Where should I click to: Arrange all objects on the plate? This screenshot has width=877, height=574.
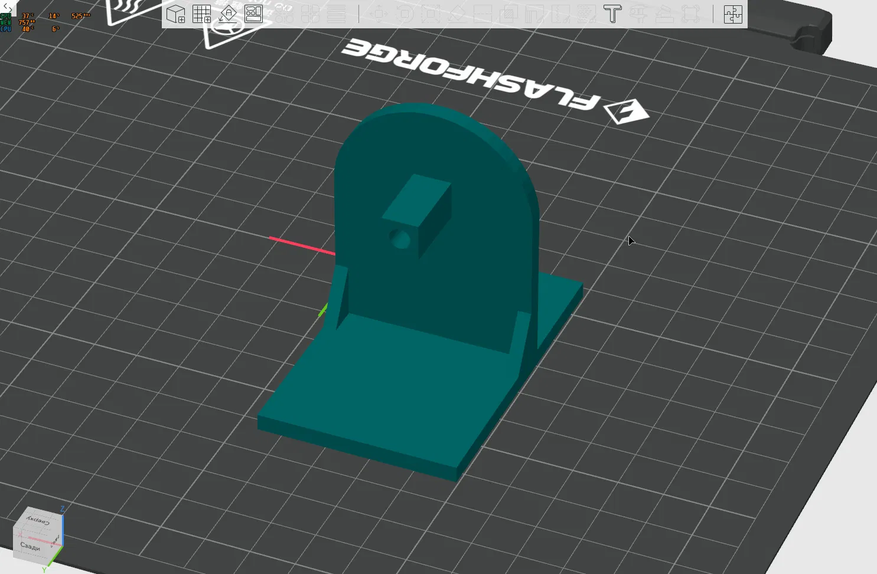point(254,14)
